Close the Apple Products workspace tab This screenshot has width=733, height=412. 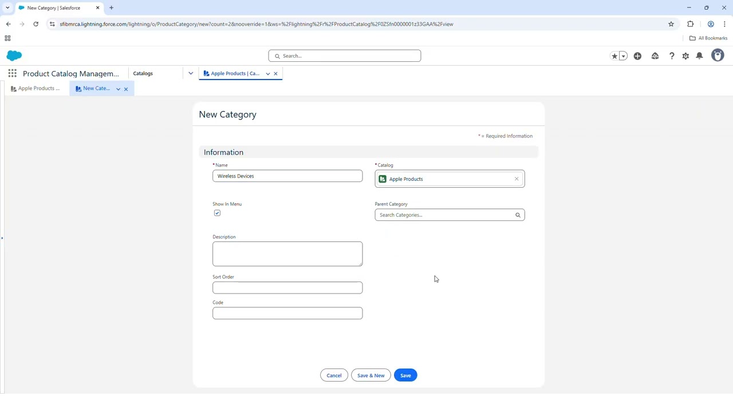[275, 73]
